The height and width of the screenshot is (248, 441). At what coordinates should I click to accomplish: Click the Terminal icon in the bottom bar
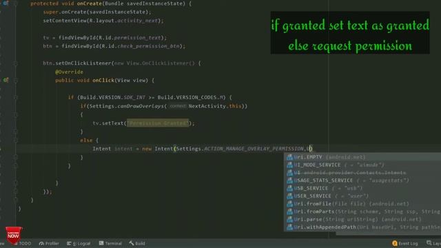pyautogui.click(x=101, y=243)
